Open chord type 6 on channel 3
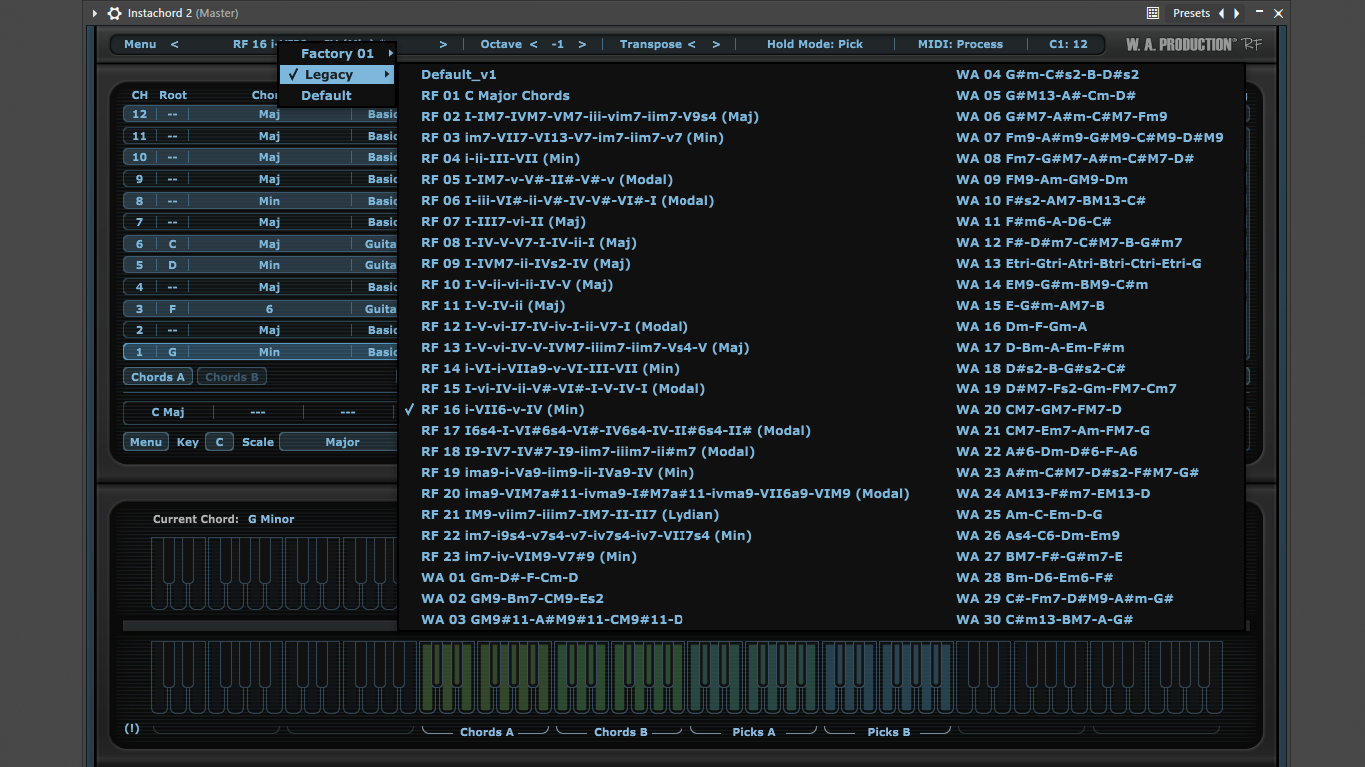Screen dimensions: 1365x767 click(269, 309)
